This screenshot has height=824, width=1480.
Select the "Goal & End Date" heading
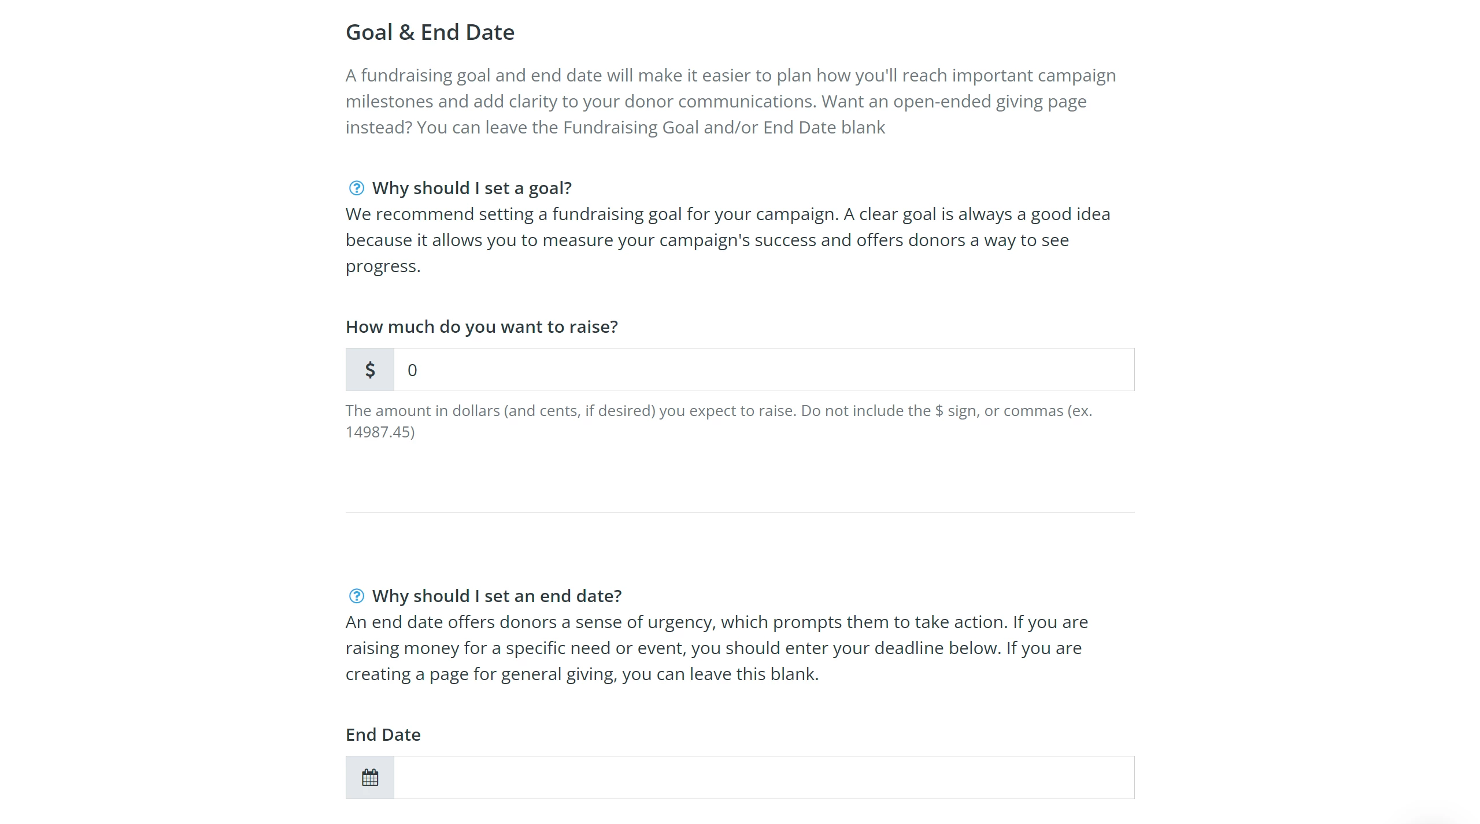[x=430, y=32]
